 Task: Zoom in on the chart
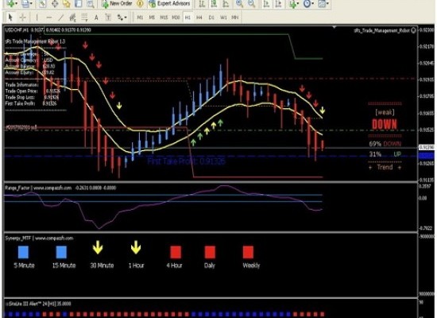coord(239,4)
